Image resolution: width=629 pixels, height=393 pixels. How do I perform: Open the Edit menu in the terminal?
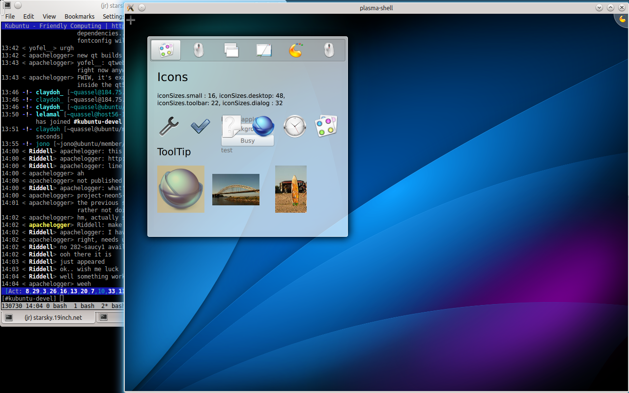pos(29,16)
